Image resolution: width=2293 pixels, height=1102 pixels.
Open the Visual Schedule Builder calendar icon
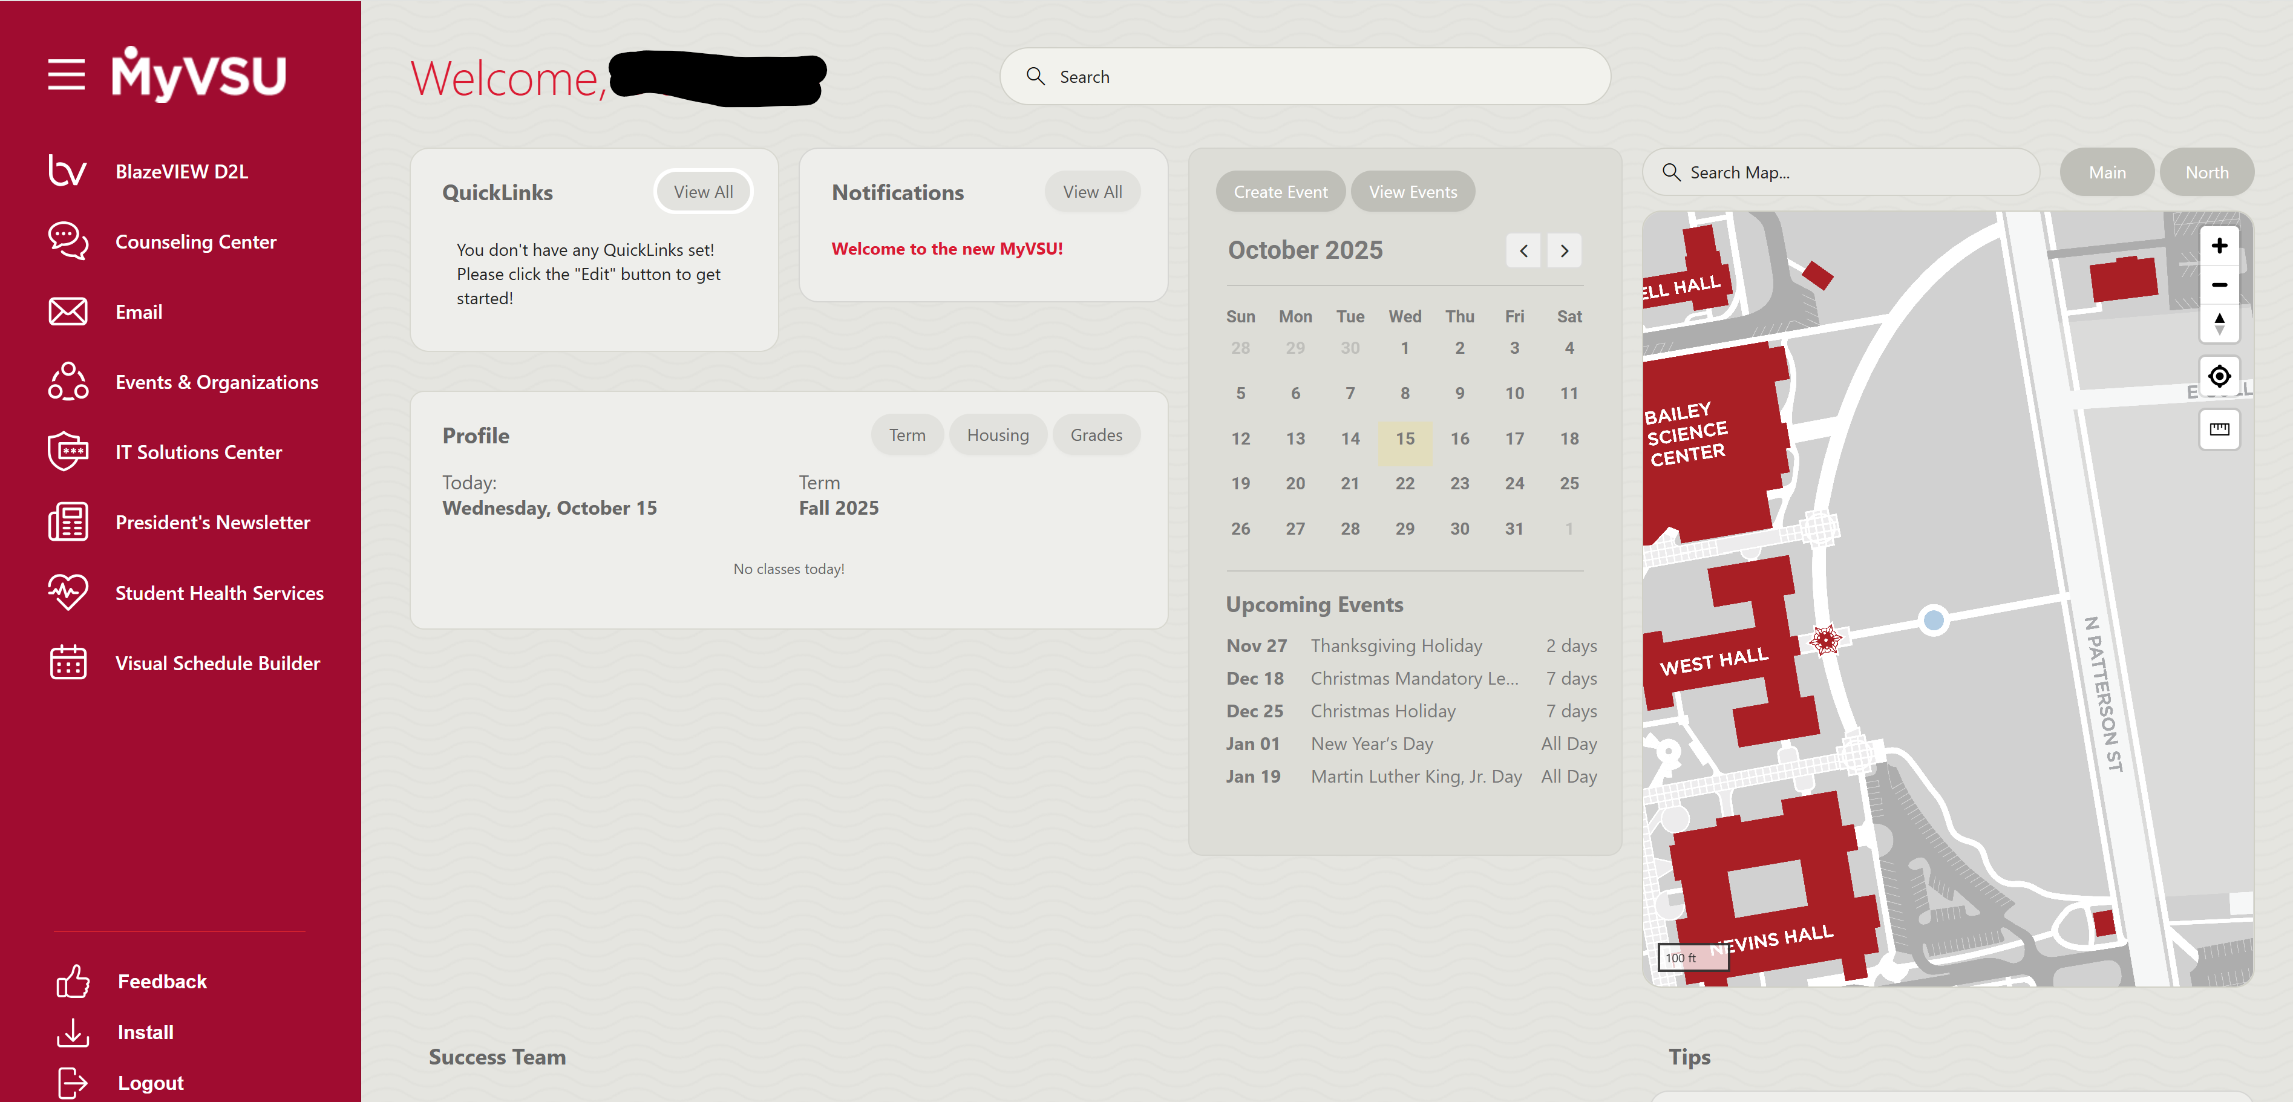coord(68,662)
